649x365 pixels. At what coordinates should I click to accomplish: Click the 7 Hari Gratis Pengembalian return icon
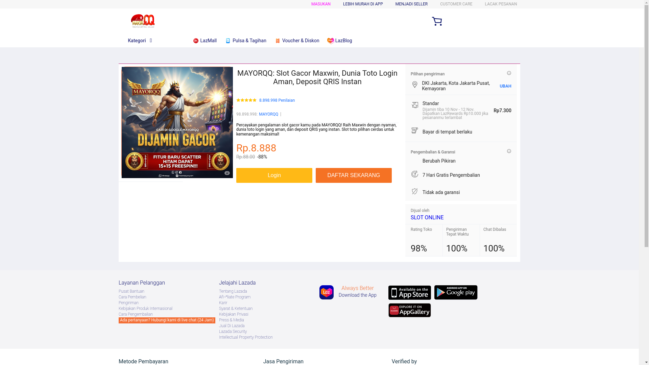point(415,174)
